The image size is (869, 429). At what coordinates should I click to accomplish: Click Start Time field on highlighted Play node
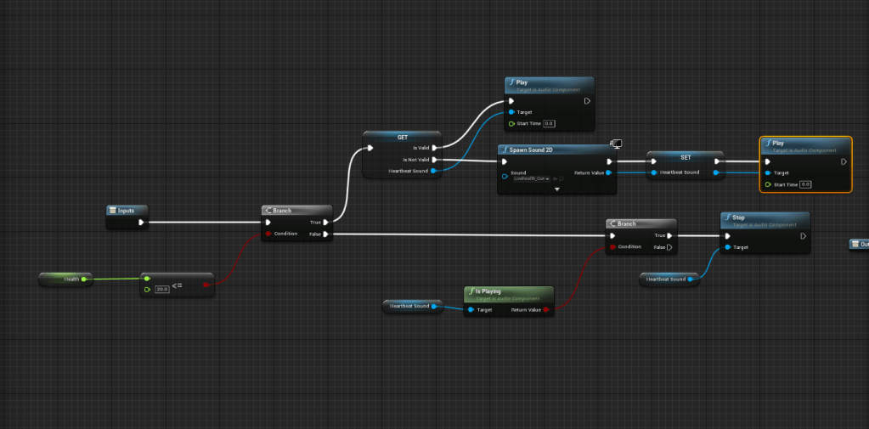(805, 184)
